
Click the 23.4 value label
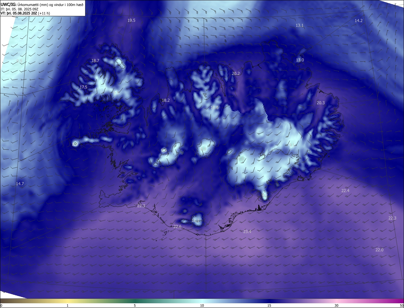click(247, 231)
